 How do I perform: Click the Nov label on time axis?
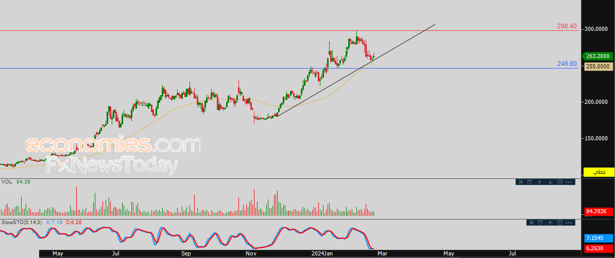pos(251,254)
